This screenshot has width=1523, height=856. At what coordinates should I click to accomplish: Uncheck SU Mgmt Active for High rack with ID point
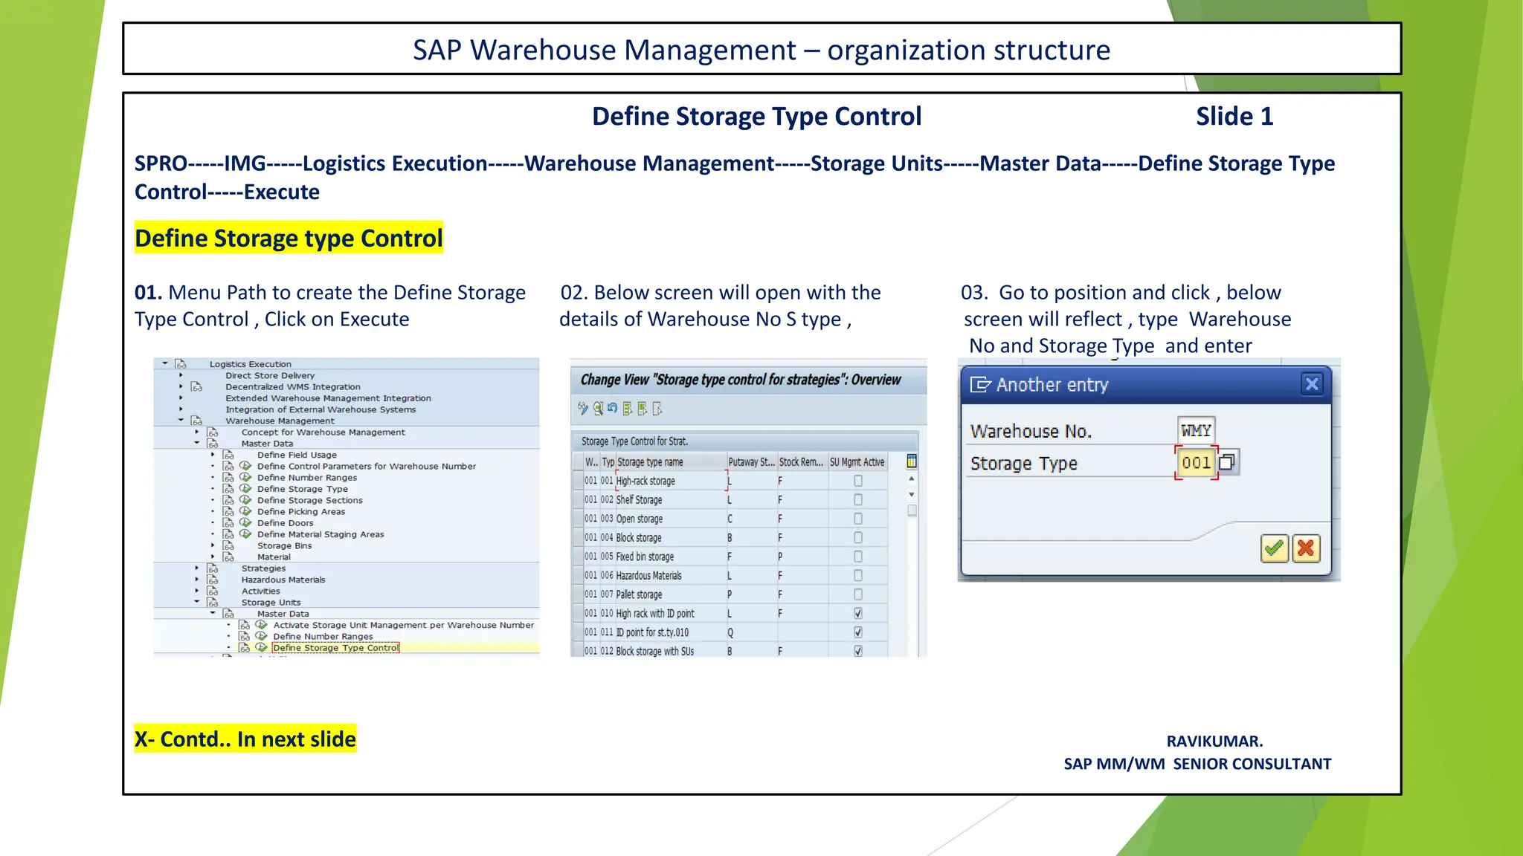coord(858,613)
